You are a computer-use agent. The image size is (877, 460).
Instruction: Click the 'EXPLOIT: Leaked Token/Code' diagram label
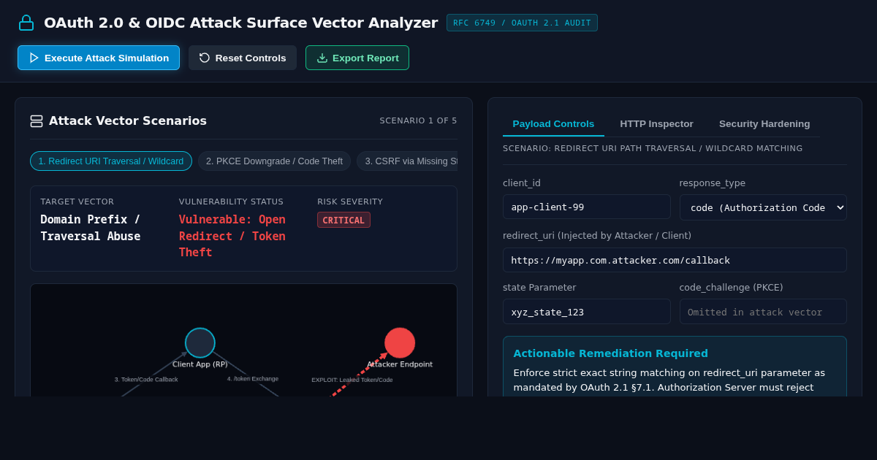(352, 380)
